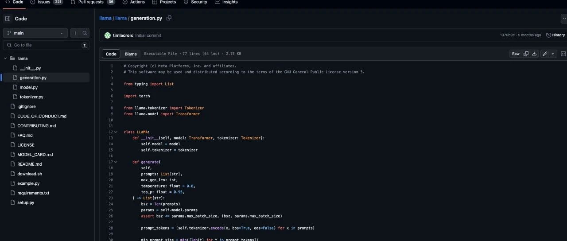Screen dimensions: 567x241
Task: Click the 'import torch' code line
Action: click(137, 96)
